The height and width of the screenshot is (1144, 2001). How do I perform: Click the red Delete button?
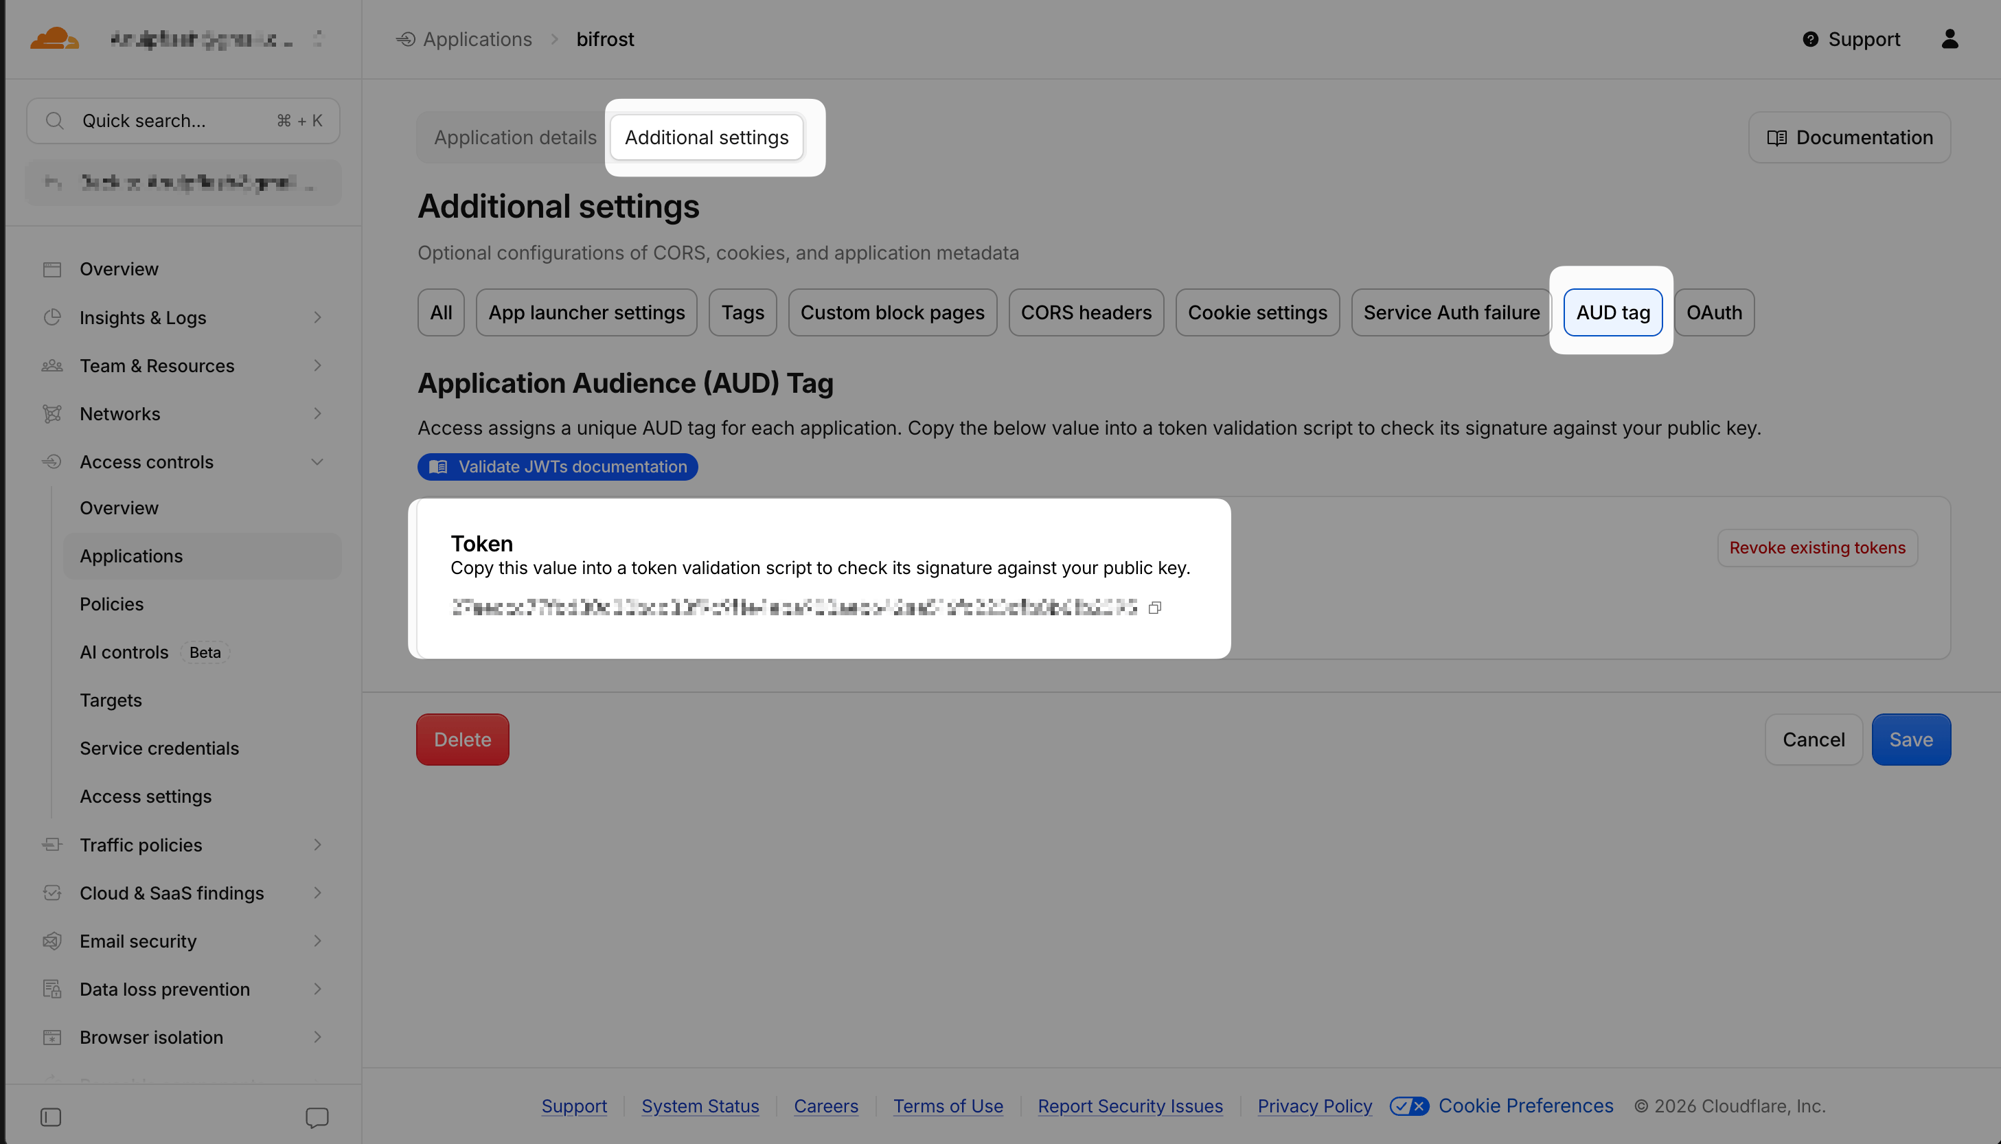463,740
